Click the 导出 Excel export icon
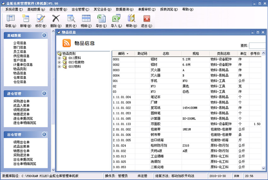 point(101,18)
